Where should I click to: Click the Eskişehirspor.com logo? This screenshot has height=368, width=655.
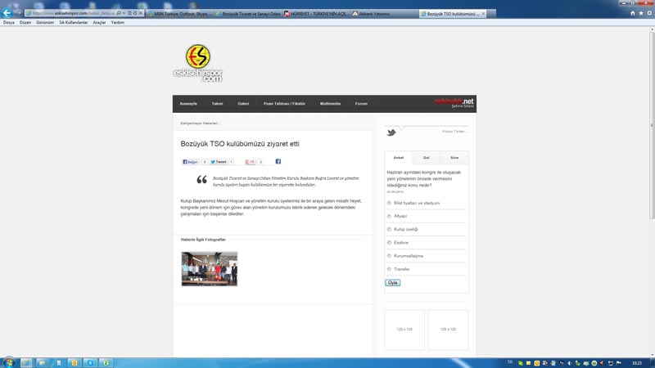(x=197, y=63)
